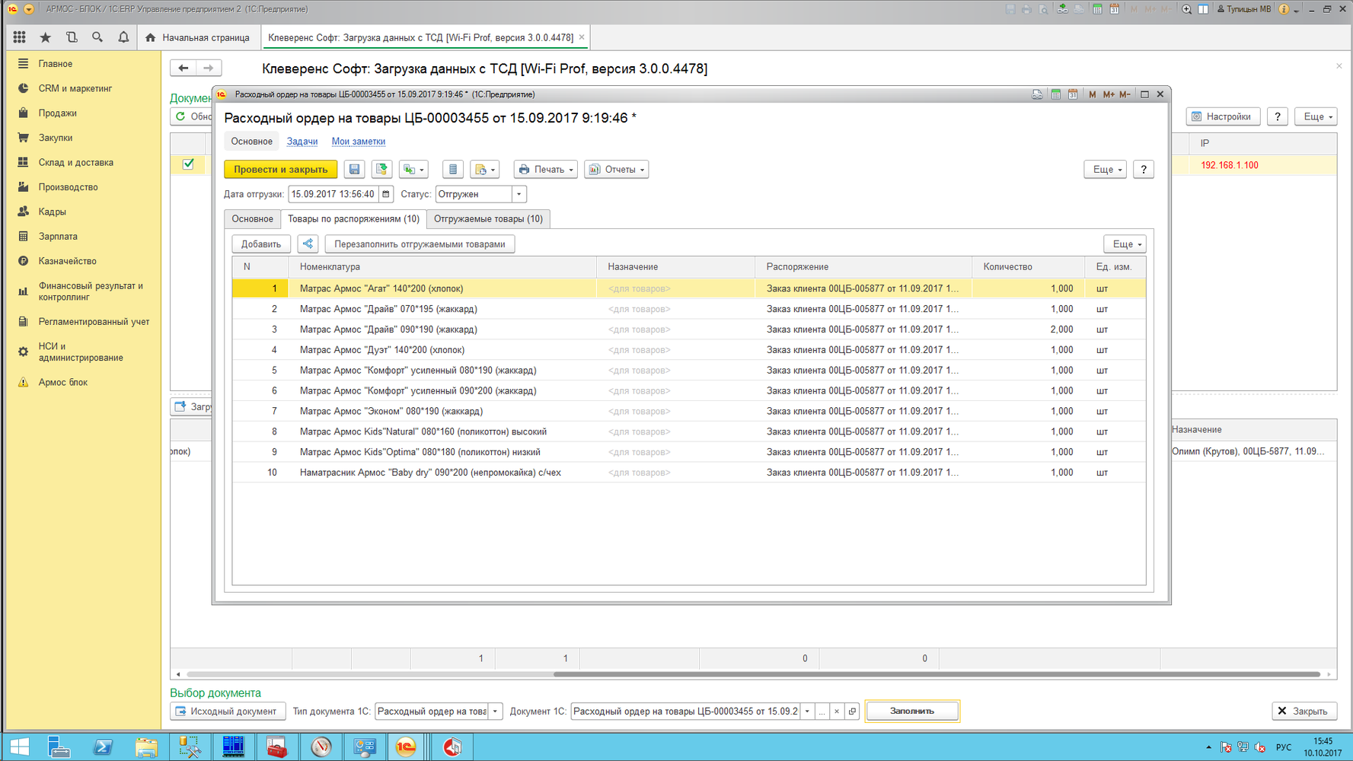Open the Мои заметки link
Viewport: 1353px width, 761px height.
[x=358, y=142]
